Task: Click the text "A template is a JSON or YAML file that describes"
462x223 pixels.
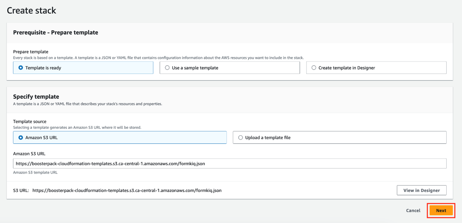Action: [x=87, y=104]
